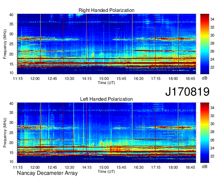Click the 20 MHz tick on right-handed plot

pyautogui.click(x=11, y=54)
